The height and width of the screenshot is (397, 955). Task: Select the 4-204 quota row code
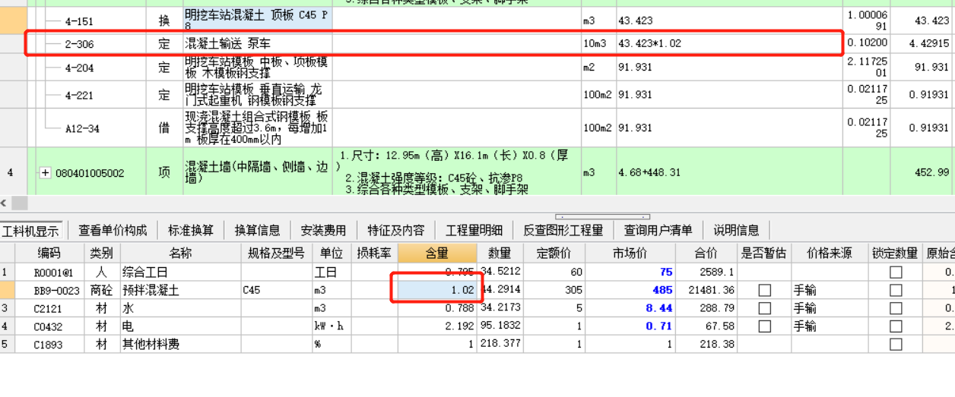[x=79, y=68]
